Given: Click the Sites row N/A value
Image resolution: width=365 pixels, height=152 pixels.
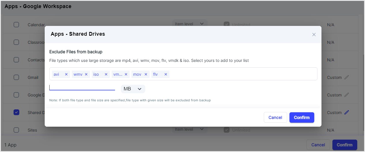Looking at the screenshot, I should (x=331, y=130).
